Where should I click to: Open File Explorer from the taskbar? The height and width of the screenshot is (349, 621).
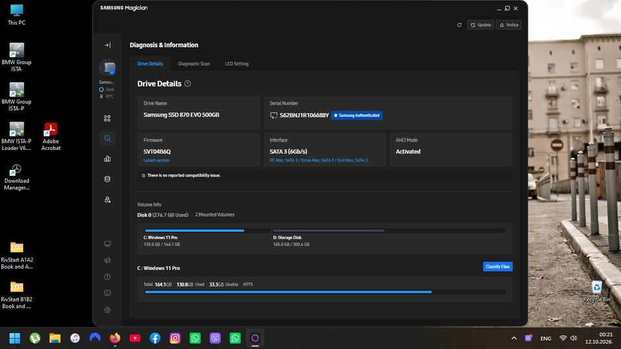pyautogui.click(x=55, y=338)
